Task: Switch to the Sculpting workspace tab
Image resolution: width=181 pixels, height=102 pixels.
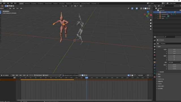Action: [x=34, y=4]
